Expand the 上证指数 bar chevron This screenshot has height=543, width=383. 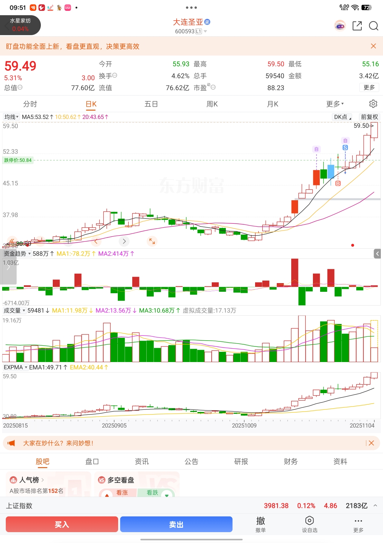(x=375, y=506)
